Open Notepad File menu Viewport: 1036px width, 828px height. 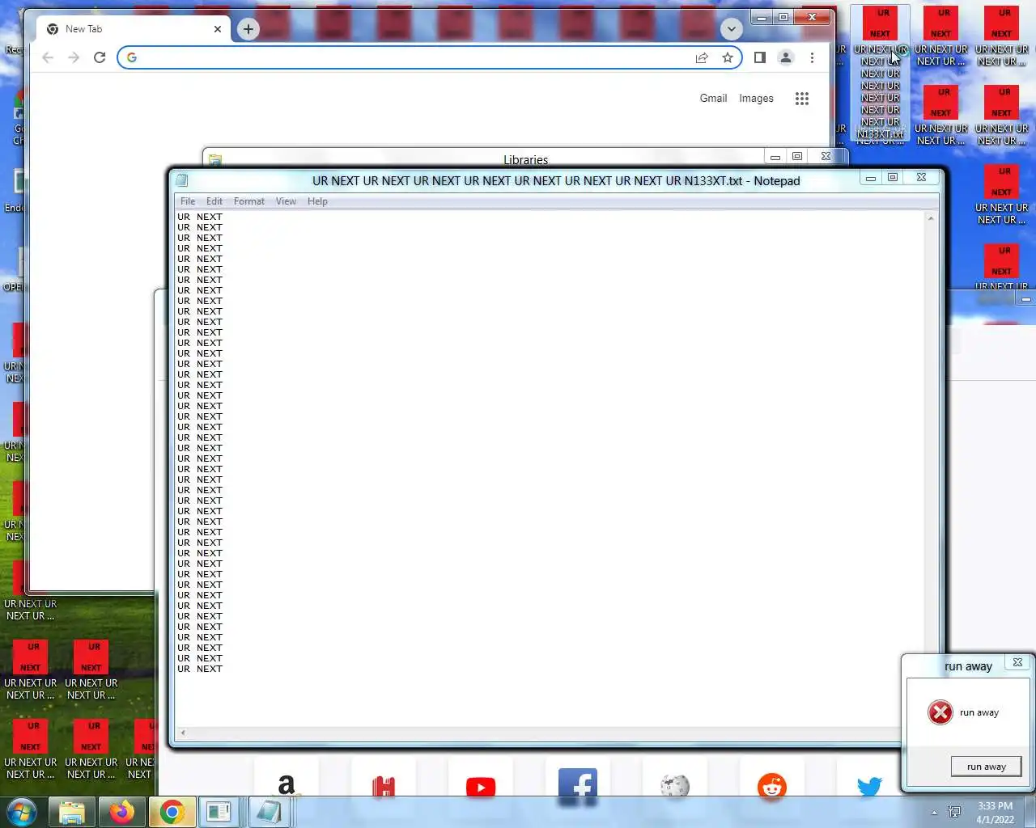click(188, 201)
